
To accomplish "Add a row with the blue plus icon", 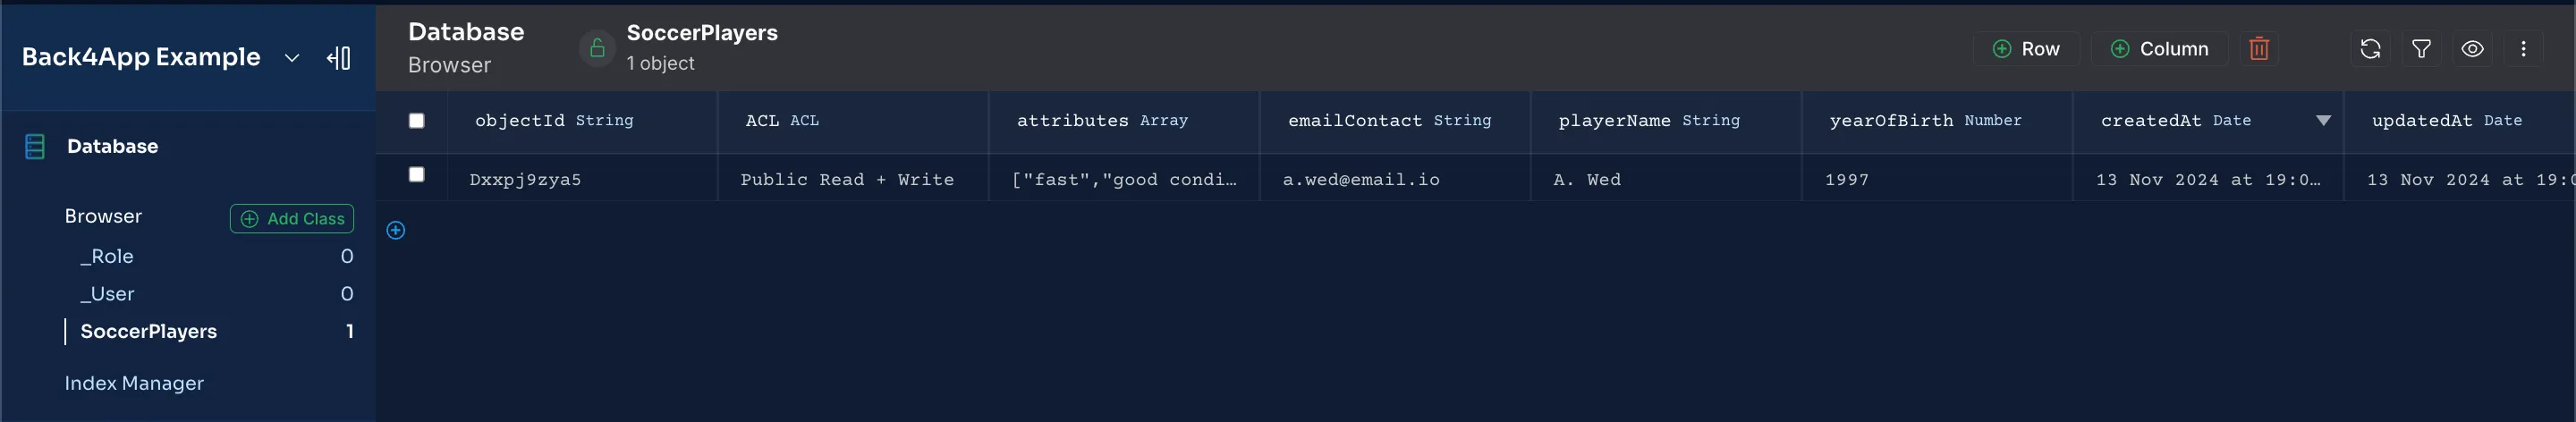I will coord(396,231).
